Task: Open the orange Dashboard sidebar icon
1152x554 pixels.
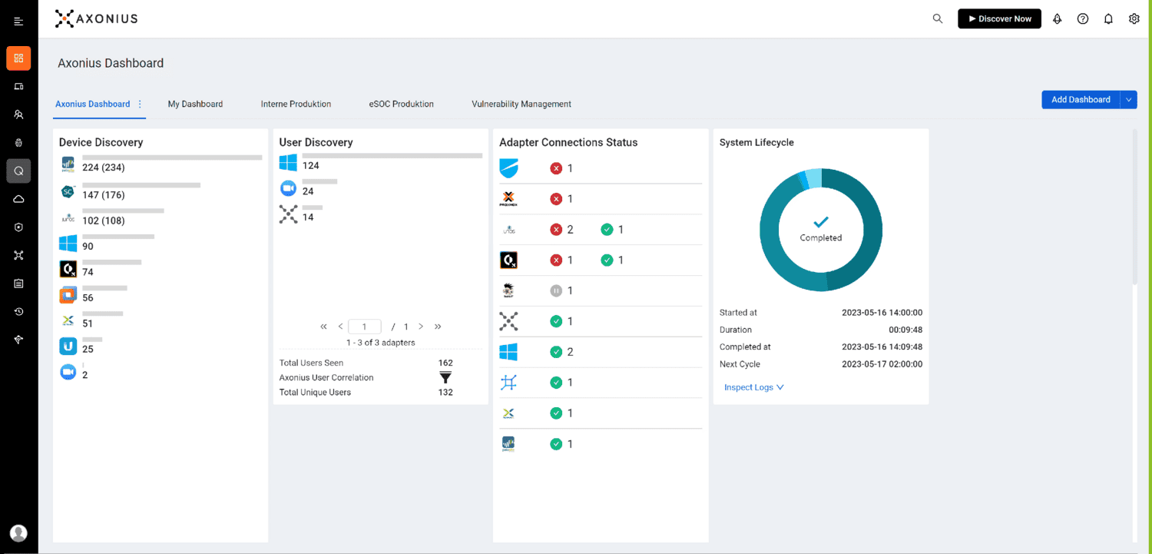Action: 18,58
